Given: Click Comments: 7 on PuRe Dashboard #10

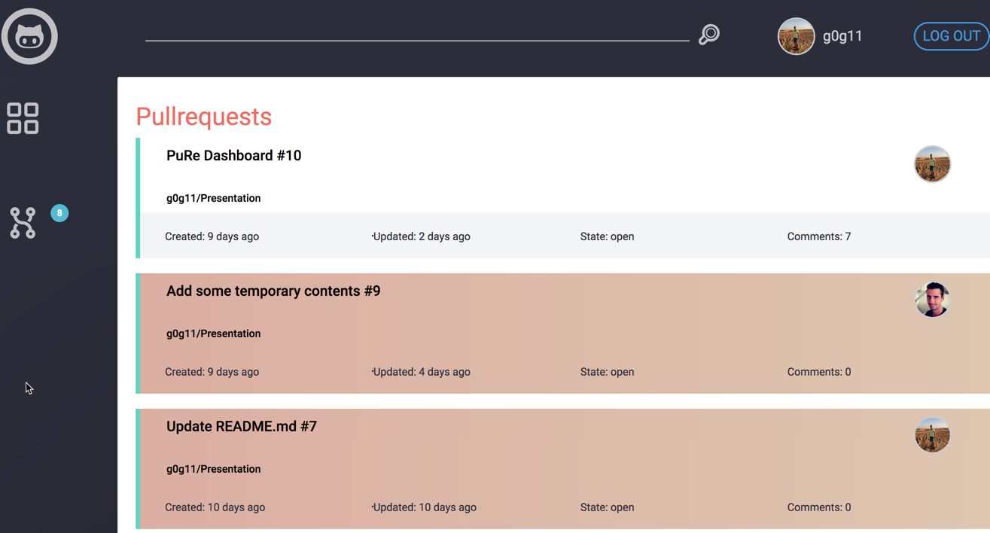Looking at the screenshot, I should [819, 236].
